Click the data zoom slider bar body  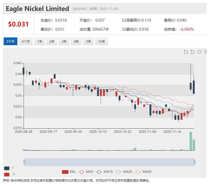(109, 162)
